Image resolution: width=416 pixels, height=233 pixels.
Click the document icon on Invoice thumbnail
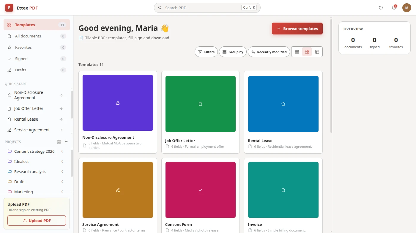click(283, 190)
